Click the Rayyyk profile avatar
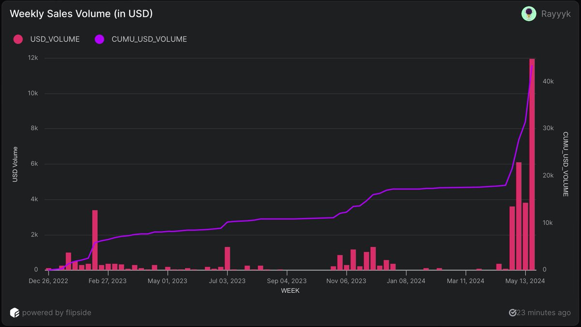 coord(528,14)
